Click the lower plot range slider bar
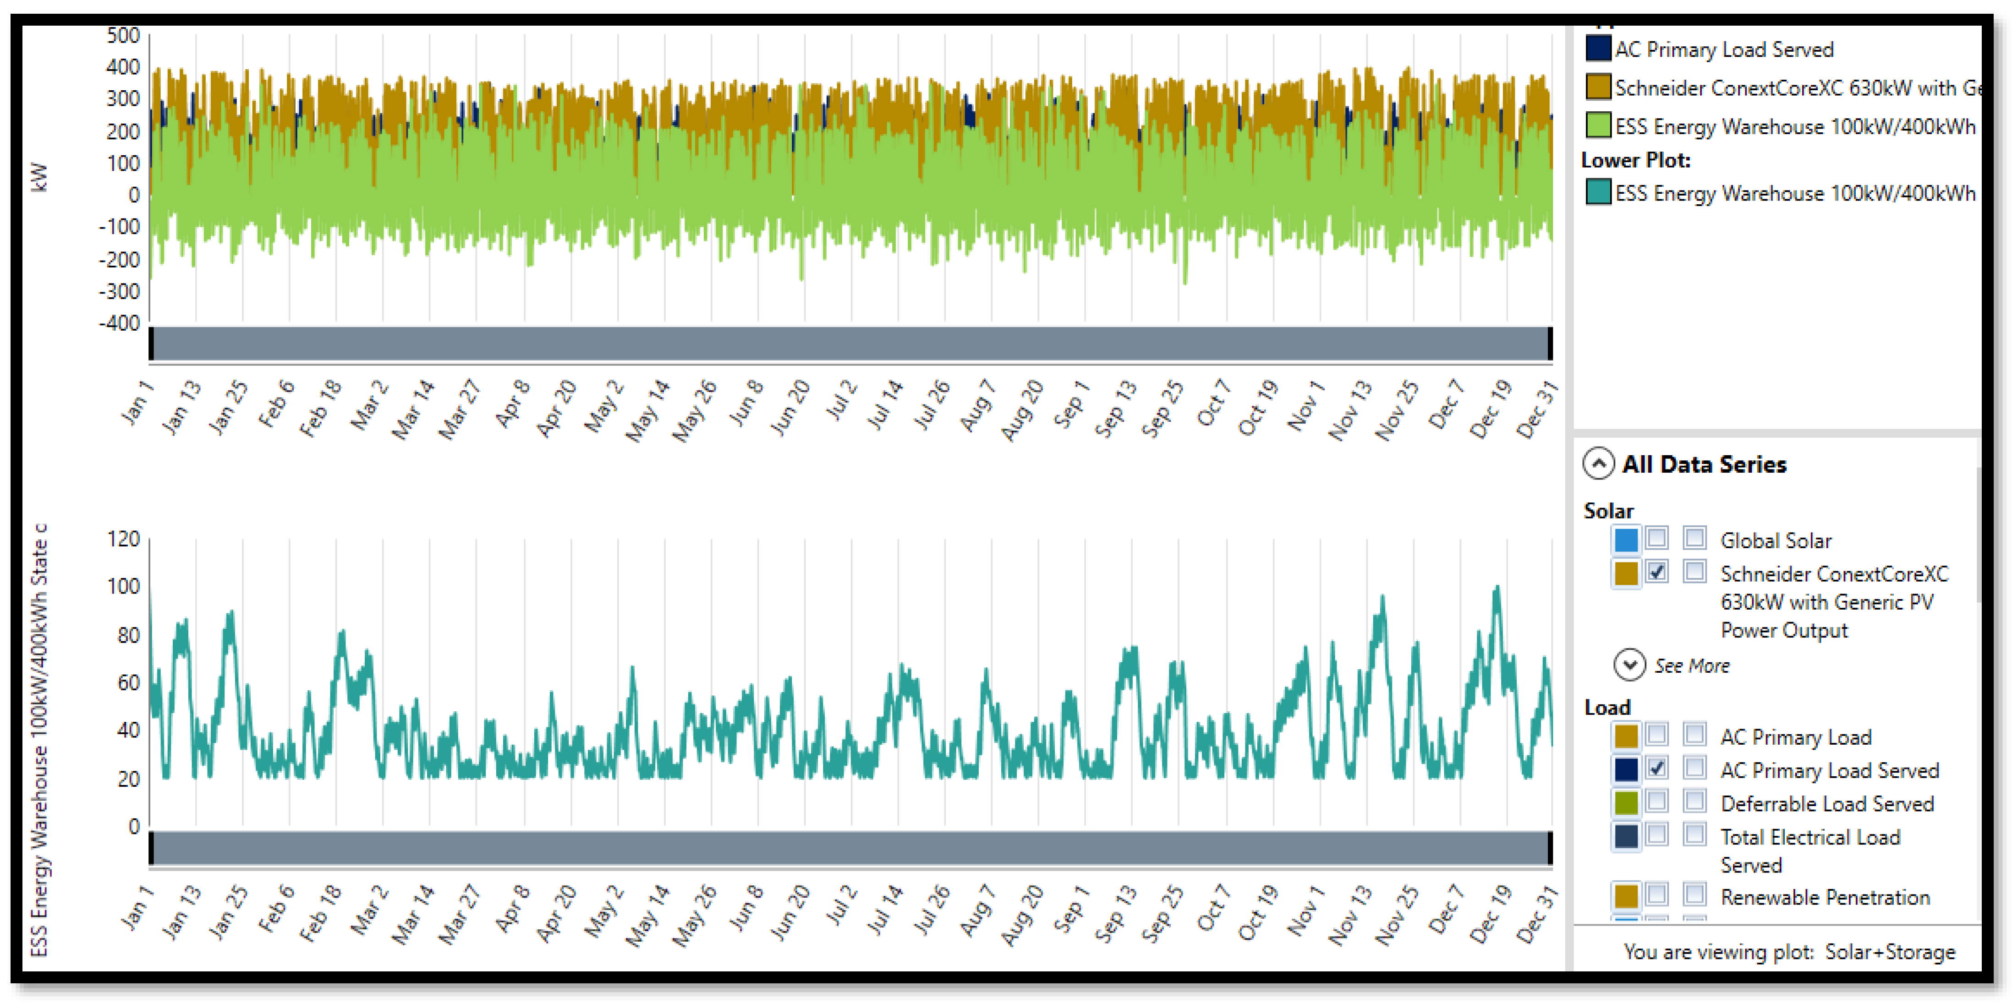 (850, 849)
